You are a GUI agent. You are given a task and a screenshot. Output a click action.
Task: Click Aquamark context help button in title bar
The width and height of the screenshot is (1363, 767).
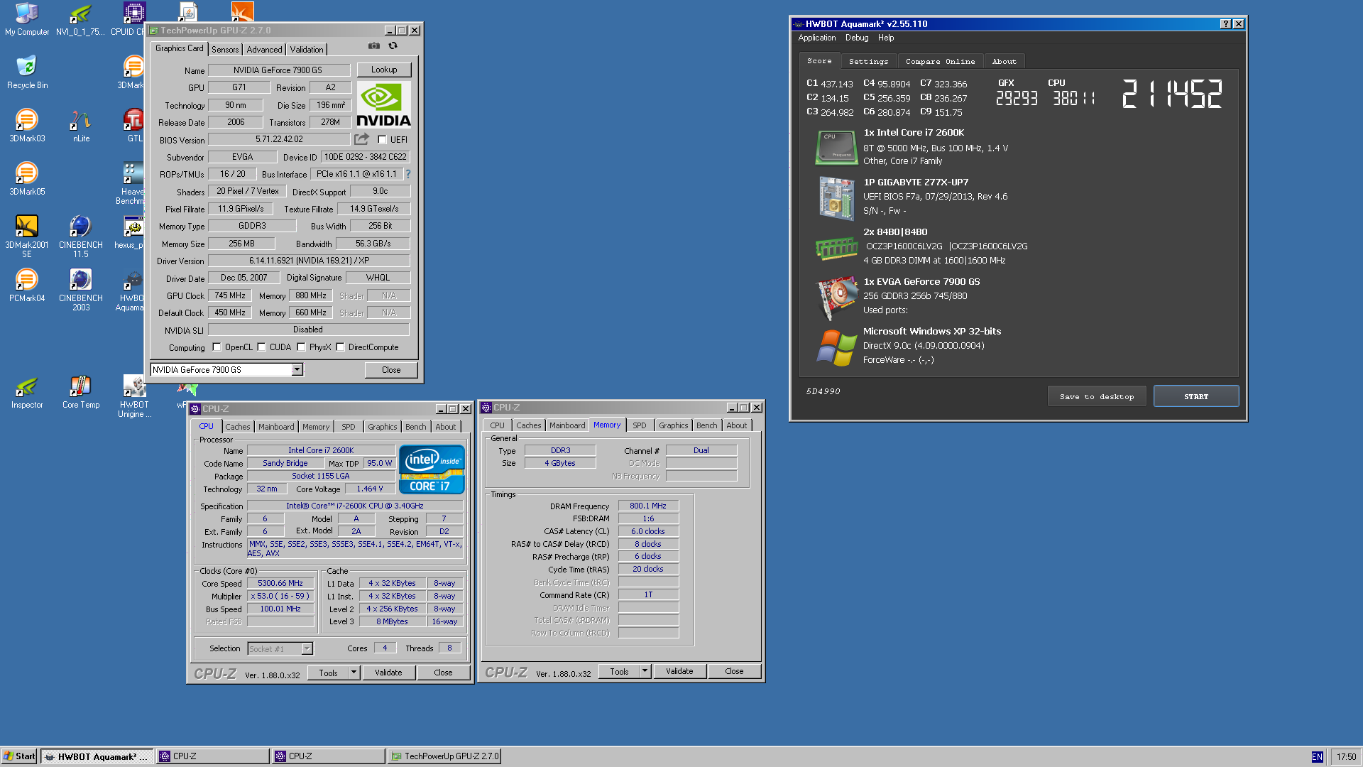click(x=1225, y=23)
